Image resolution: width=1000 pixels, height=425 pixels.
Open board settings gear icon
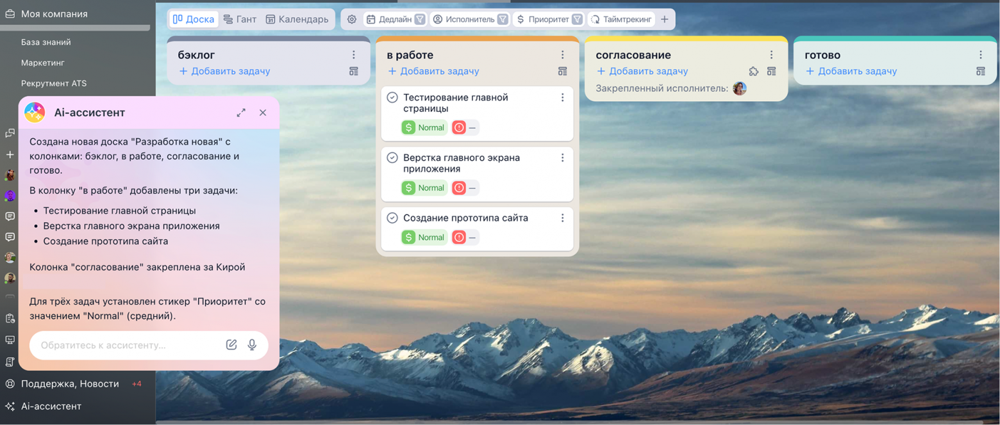click(352, 19)
